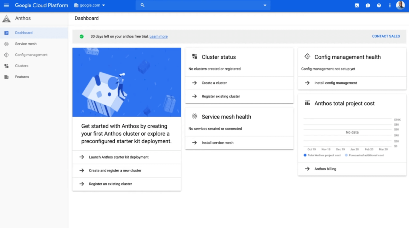Open the google.com project selector dropdown

(89, 5)
